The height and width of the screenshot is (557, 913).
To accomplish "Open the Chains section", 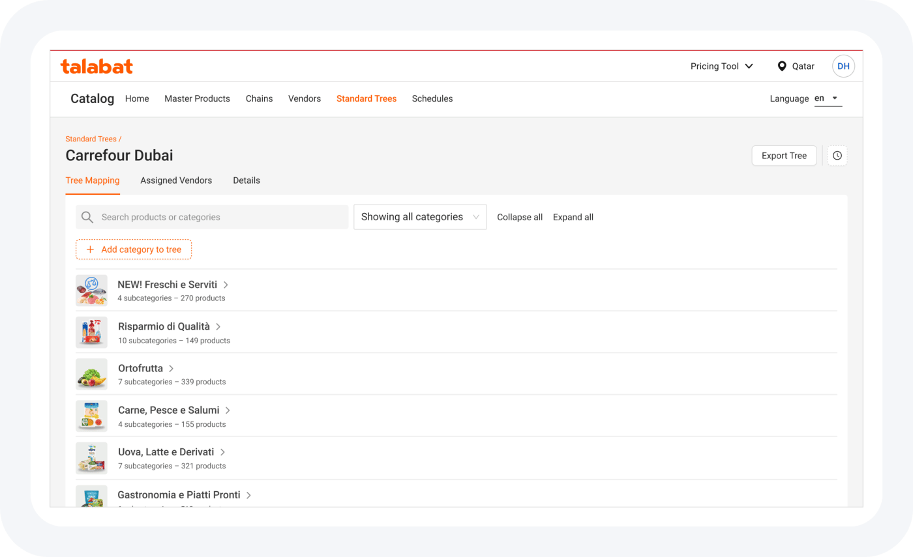I will tap(259, 98).
